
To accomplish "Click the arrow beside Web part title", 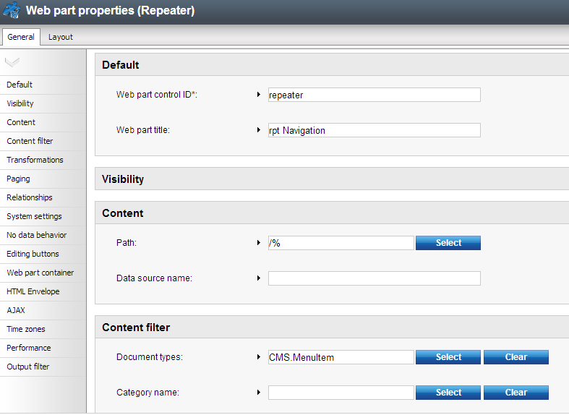I will (x=258, y=130).
